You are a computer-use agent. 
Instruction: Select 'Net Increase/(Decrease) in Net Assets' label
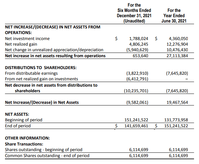(42, 102)
